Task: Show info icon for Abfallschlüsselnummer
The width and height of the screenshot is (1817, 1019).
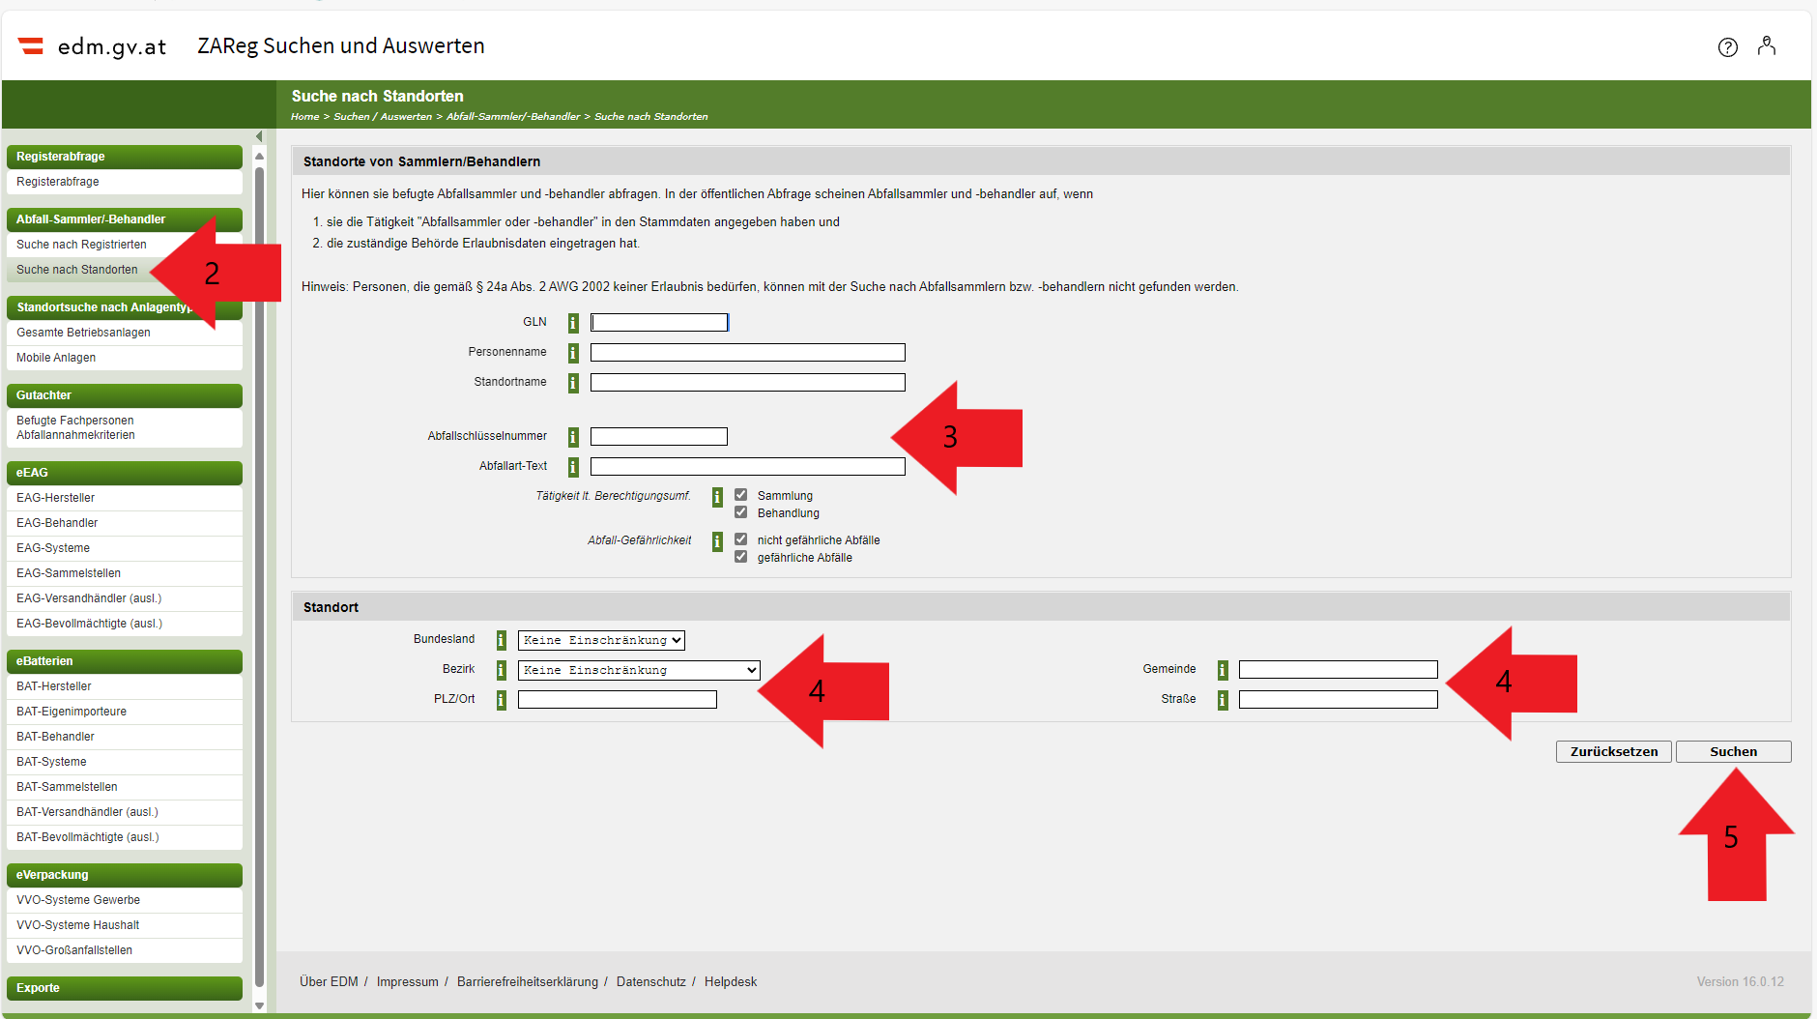Action: (573, 437)
